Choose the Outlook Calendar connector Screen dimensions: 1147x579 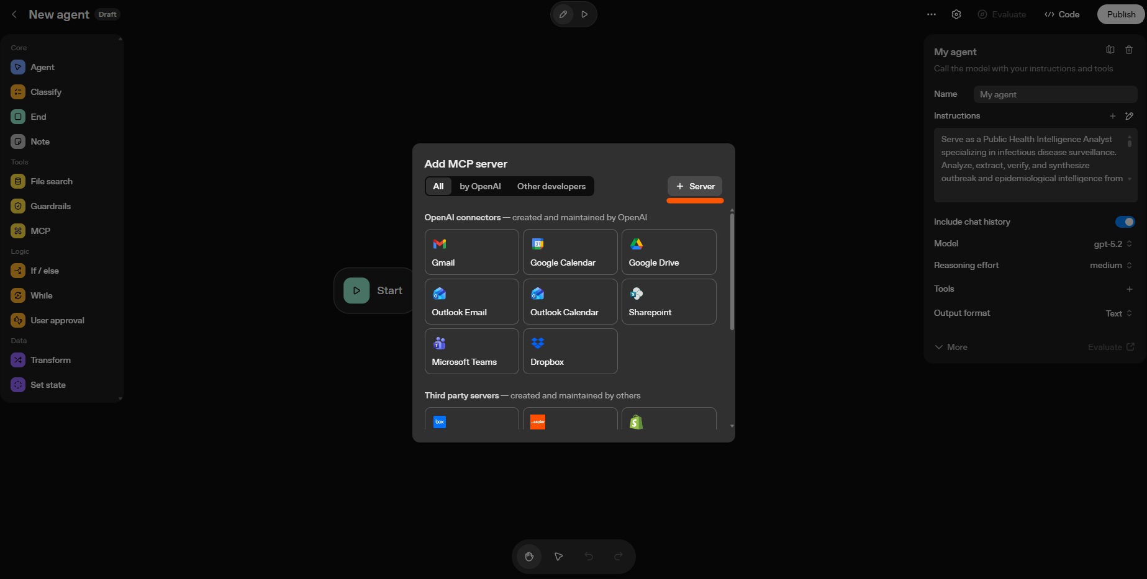(570, 302)
